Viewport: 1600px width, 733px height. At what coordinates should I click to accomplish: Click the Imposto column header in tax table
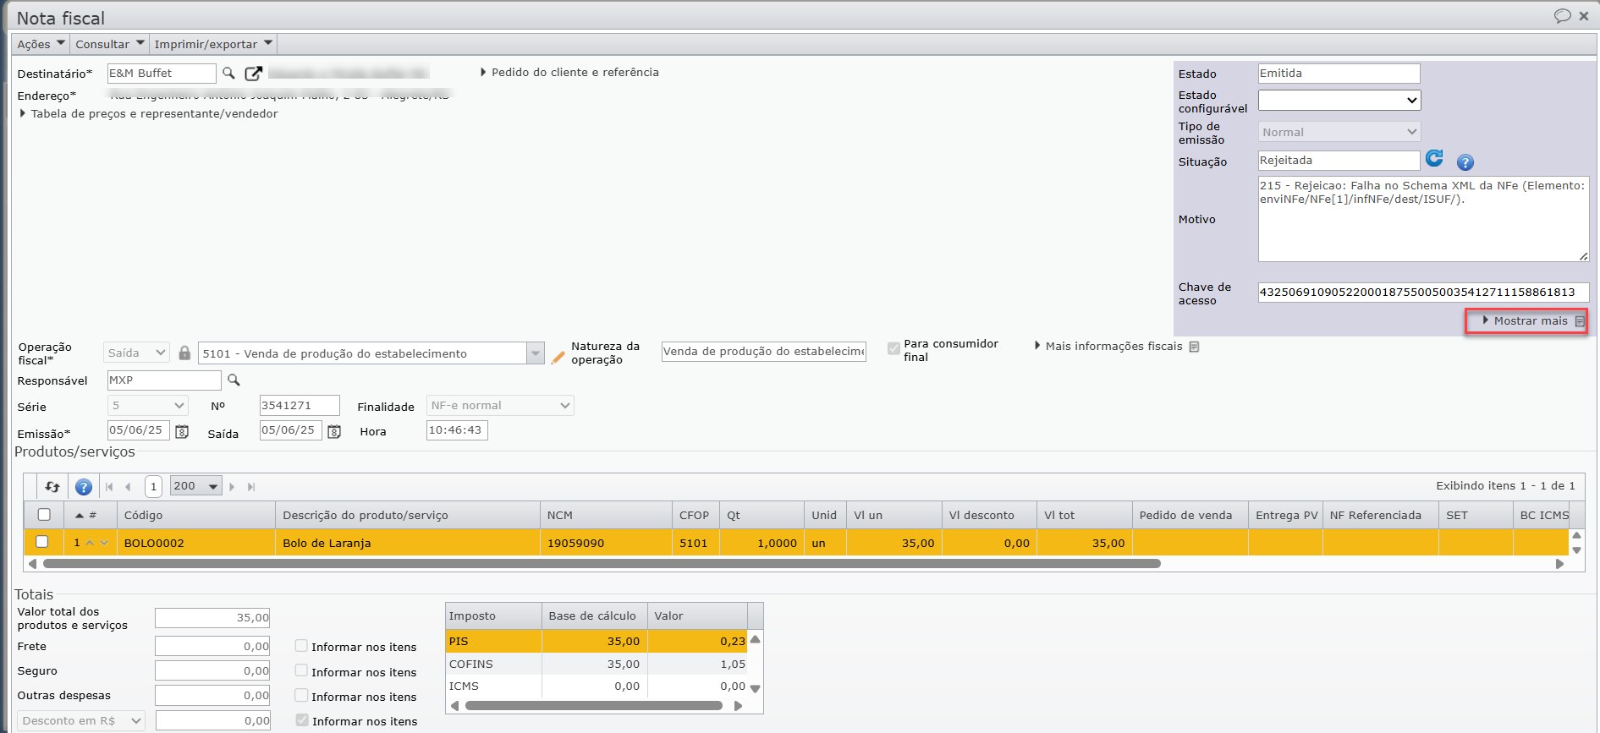[x=493, y=615]
